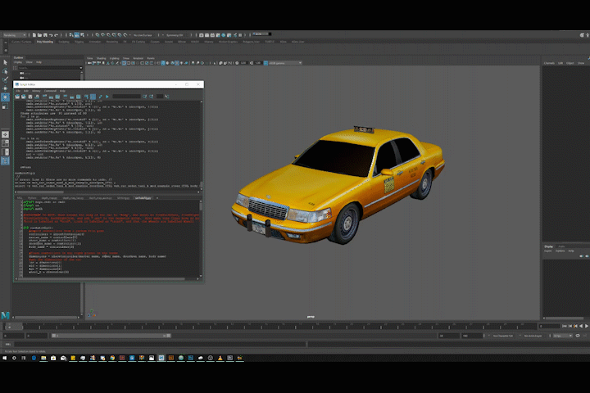
Task: Click blue Execute play icon in Script Editor
Action: coord(107,97)
